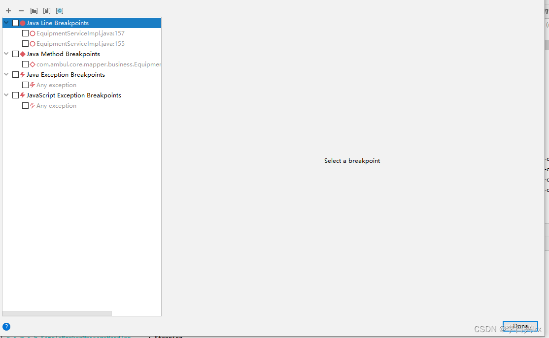Click lightning icon of JavaScript Exception Breakpoints
549x338 pixels.
[23, 95]
